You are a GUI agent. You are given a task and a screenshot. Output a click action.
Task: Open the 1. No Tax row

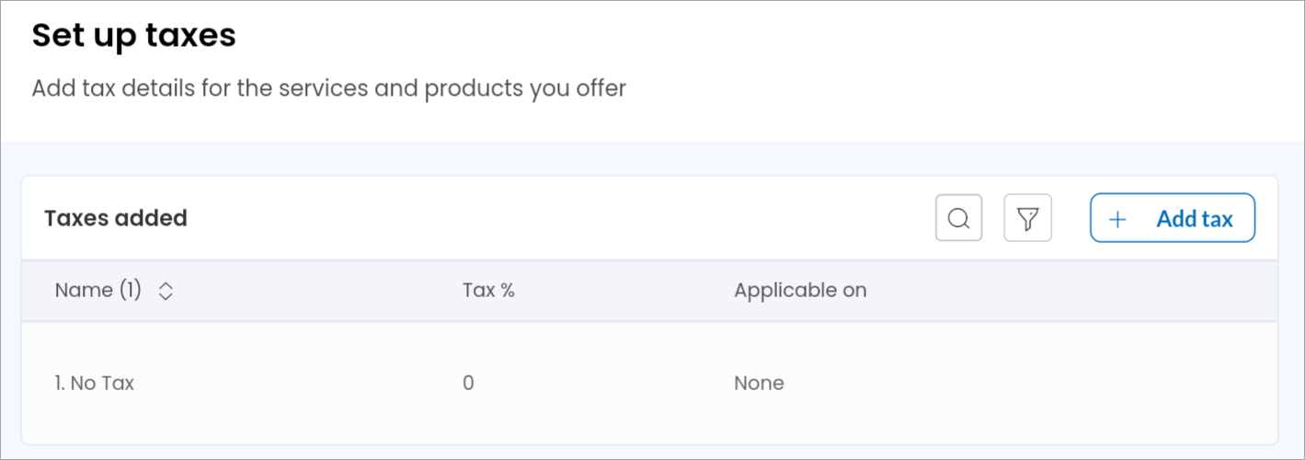pyautogui.click(x=649, y=383)
